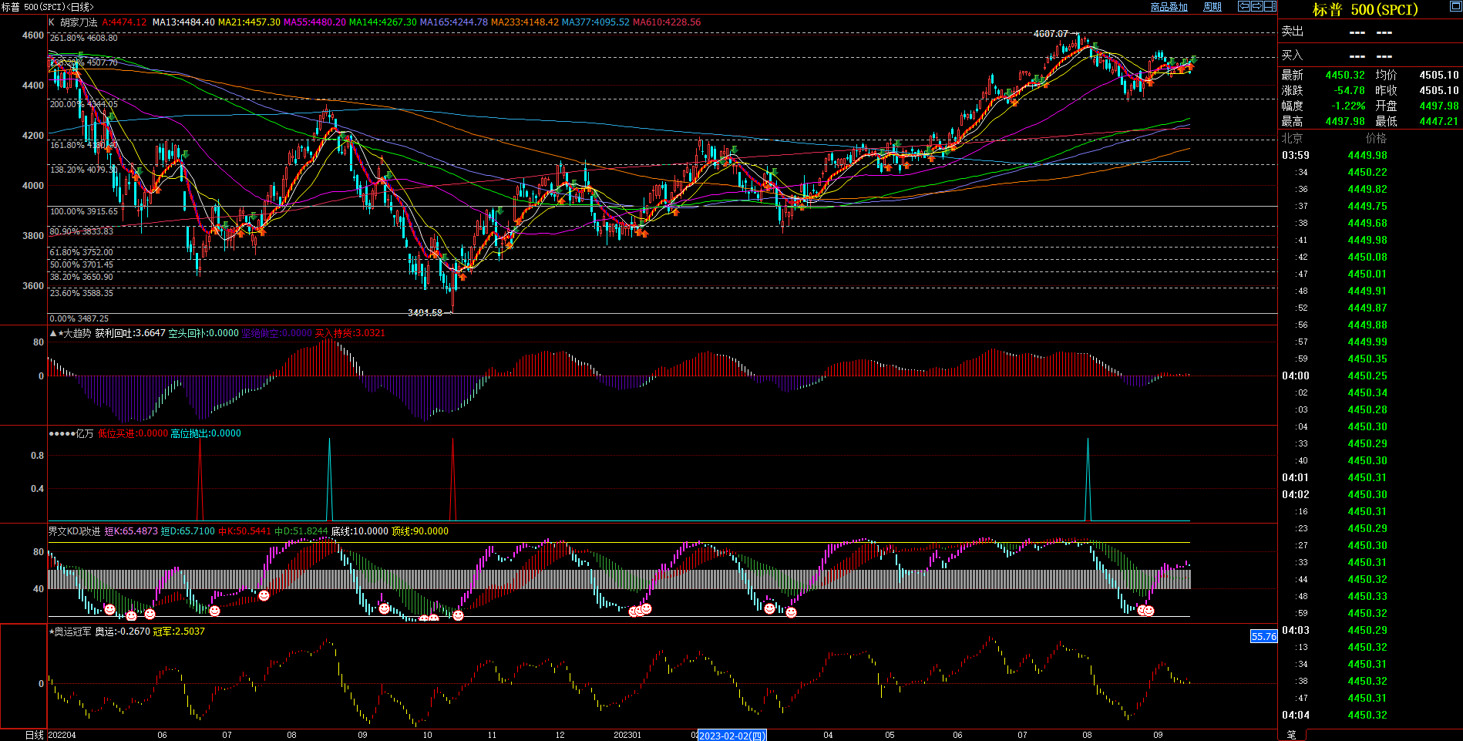Image resolution: width=1463 pixels, height=741 pixels.
Task: Click the blue 55.76 value tag
Action: [1263, 636]
